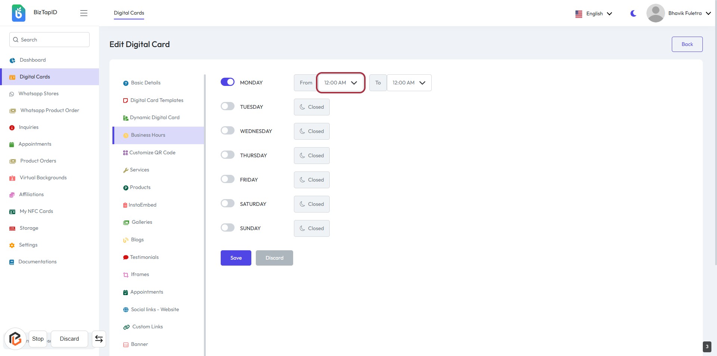Toggle dark mode moon icon

click(633, 13)
